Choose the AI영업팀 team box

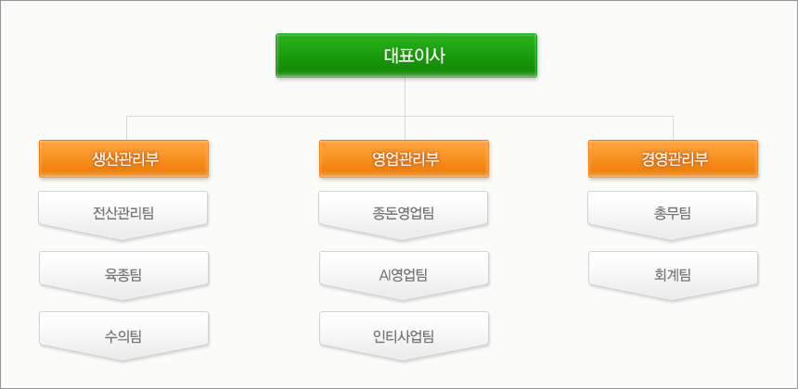click(x=404, y=276)
